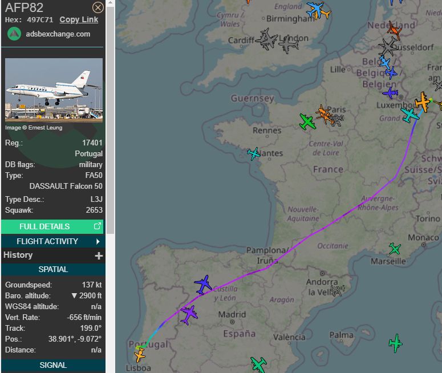
Task: Click the Copy Link link
Action: click(79, 19)
